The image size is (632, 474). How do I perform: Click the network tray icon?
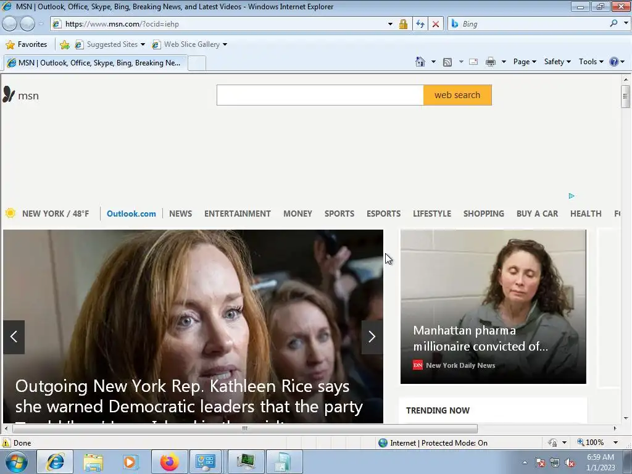pyautogui.click(x=555, y=462)
